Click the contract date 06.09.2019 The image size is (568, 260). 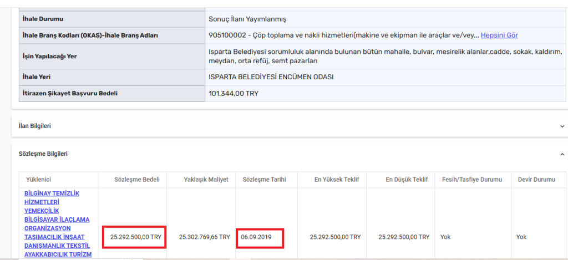(x=256, y=237)
